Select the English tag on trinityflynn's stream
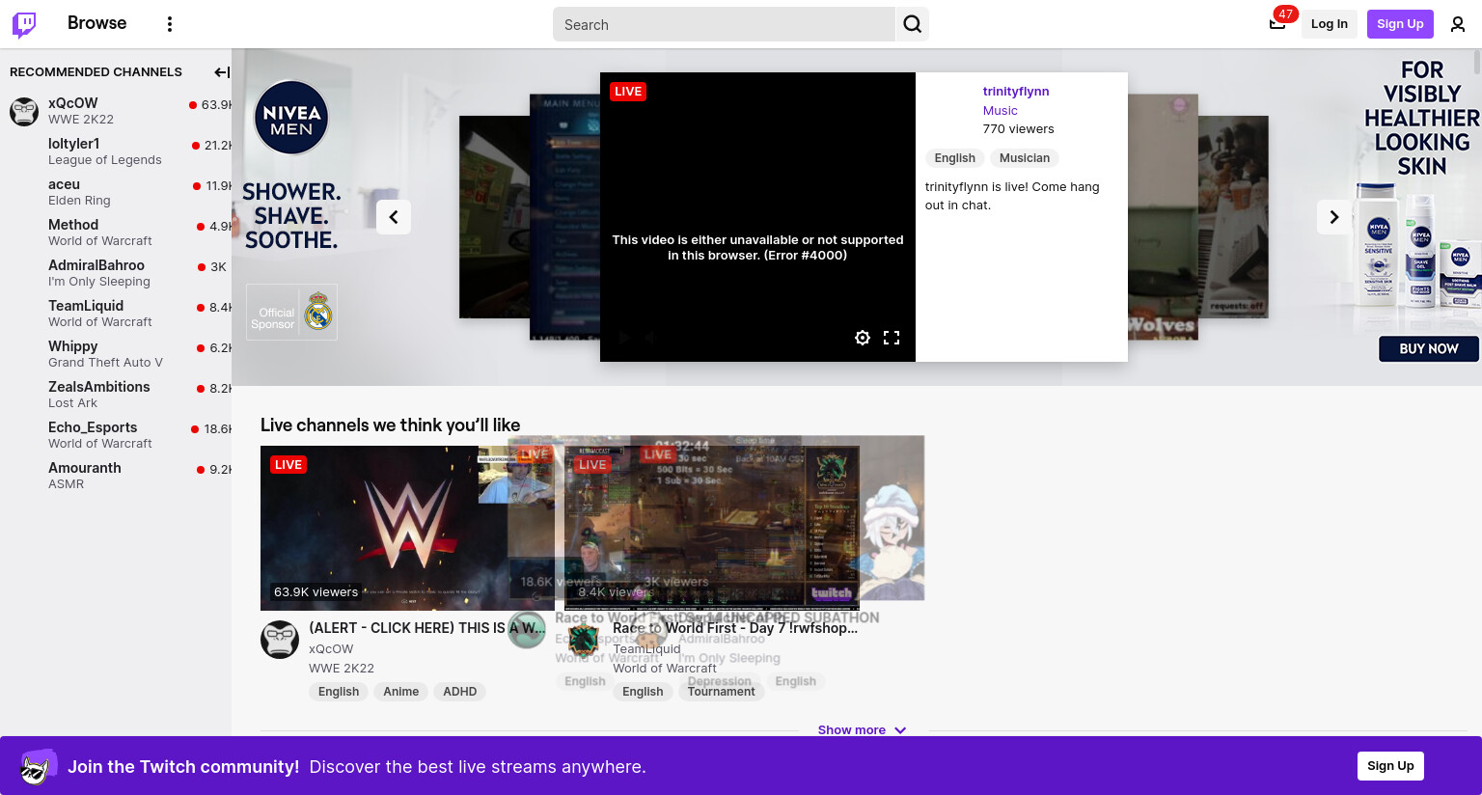The width and height of the screenshot is (1482, 795). pyautogui.click(x=955, y=158)
